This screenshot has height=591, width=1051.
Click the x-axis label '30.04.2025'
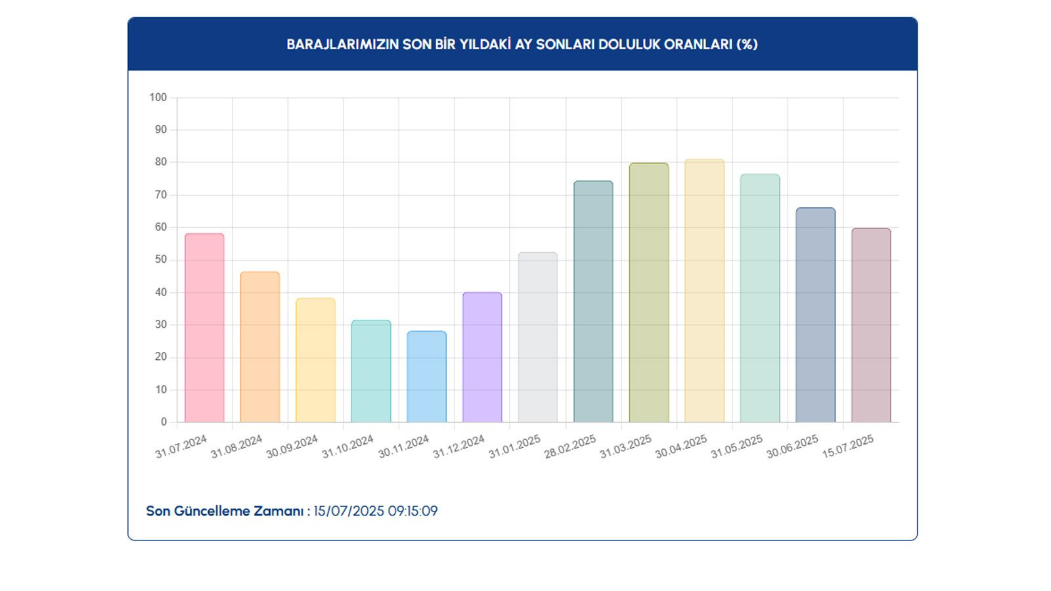pyautogui.click(x=681, y=447)
